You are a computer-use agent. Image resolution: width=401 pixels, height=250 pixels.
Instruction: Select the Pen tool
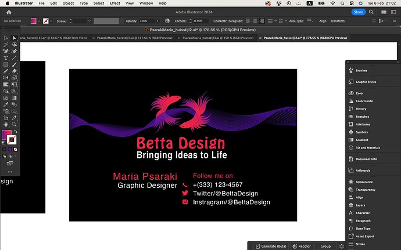click(x=6, y=51)
